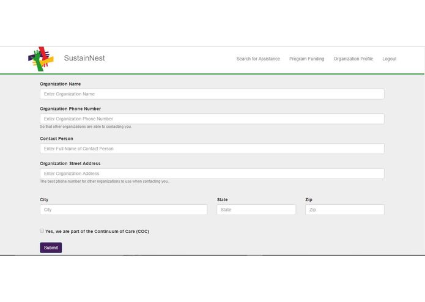Click the 'The best phone number for other organizations' hint
The width and height of the screenshot is (425, 302).
(104, 181)
